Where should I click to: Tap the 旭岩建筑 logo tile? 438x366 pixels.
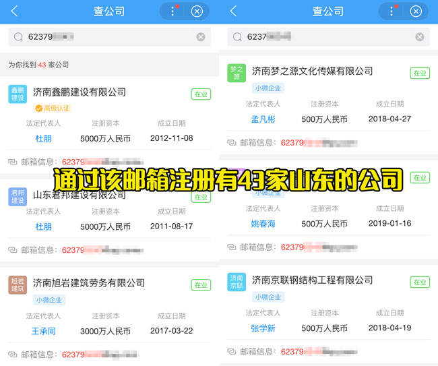coord(18,285)
